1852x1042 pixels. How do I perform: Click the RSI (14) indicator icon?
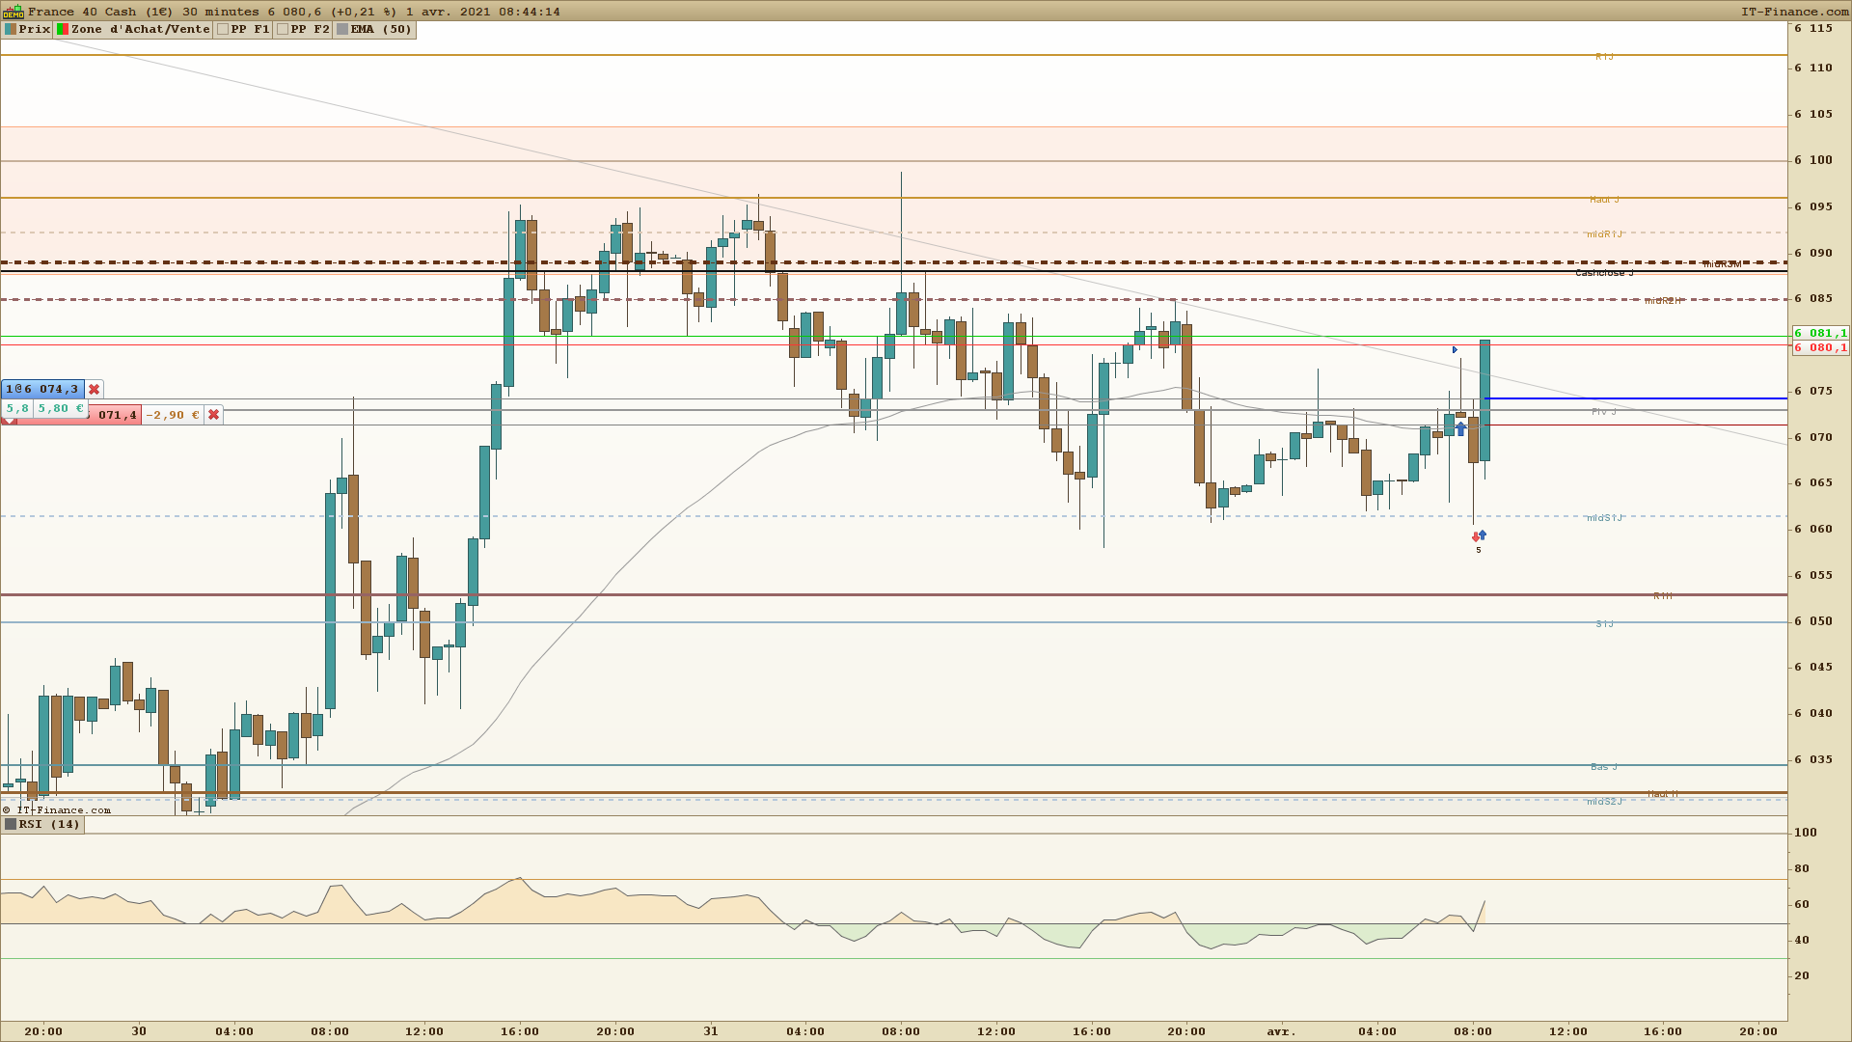coord(11,825)
